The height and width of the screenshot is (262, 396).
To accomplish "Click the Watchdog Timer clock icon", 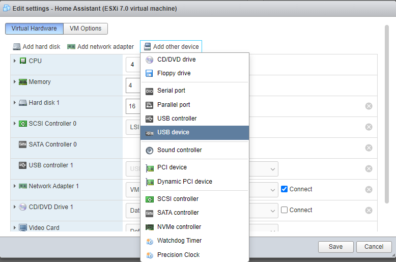I will click(150, 241).
